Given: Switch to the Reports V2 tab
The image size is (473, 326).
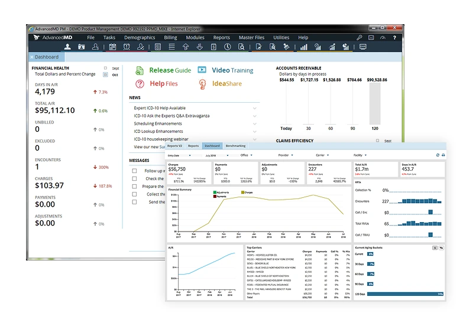Looking at the screenshot, I should [x=174, y=146].
